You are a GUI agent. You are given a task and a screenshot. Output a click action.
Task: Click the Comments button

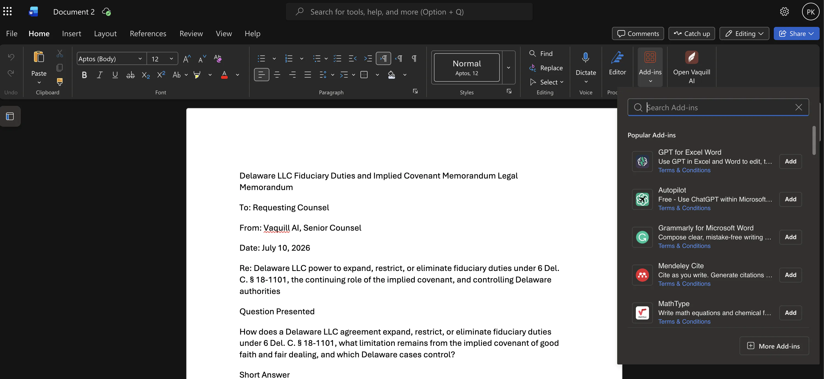[x=638, y=33]
